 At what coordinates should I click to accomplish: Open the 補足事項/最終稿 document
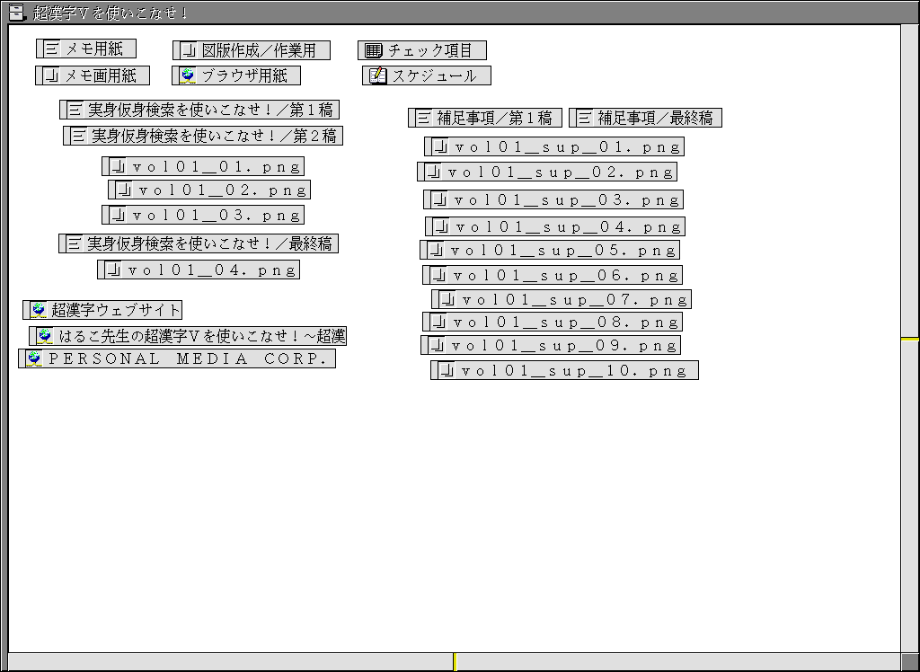585,118
